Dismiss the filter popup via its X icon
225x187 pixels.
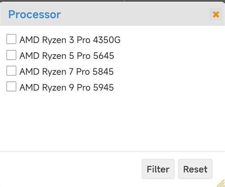coord(216,15)
